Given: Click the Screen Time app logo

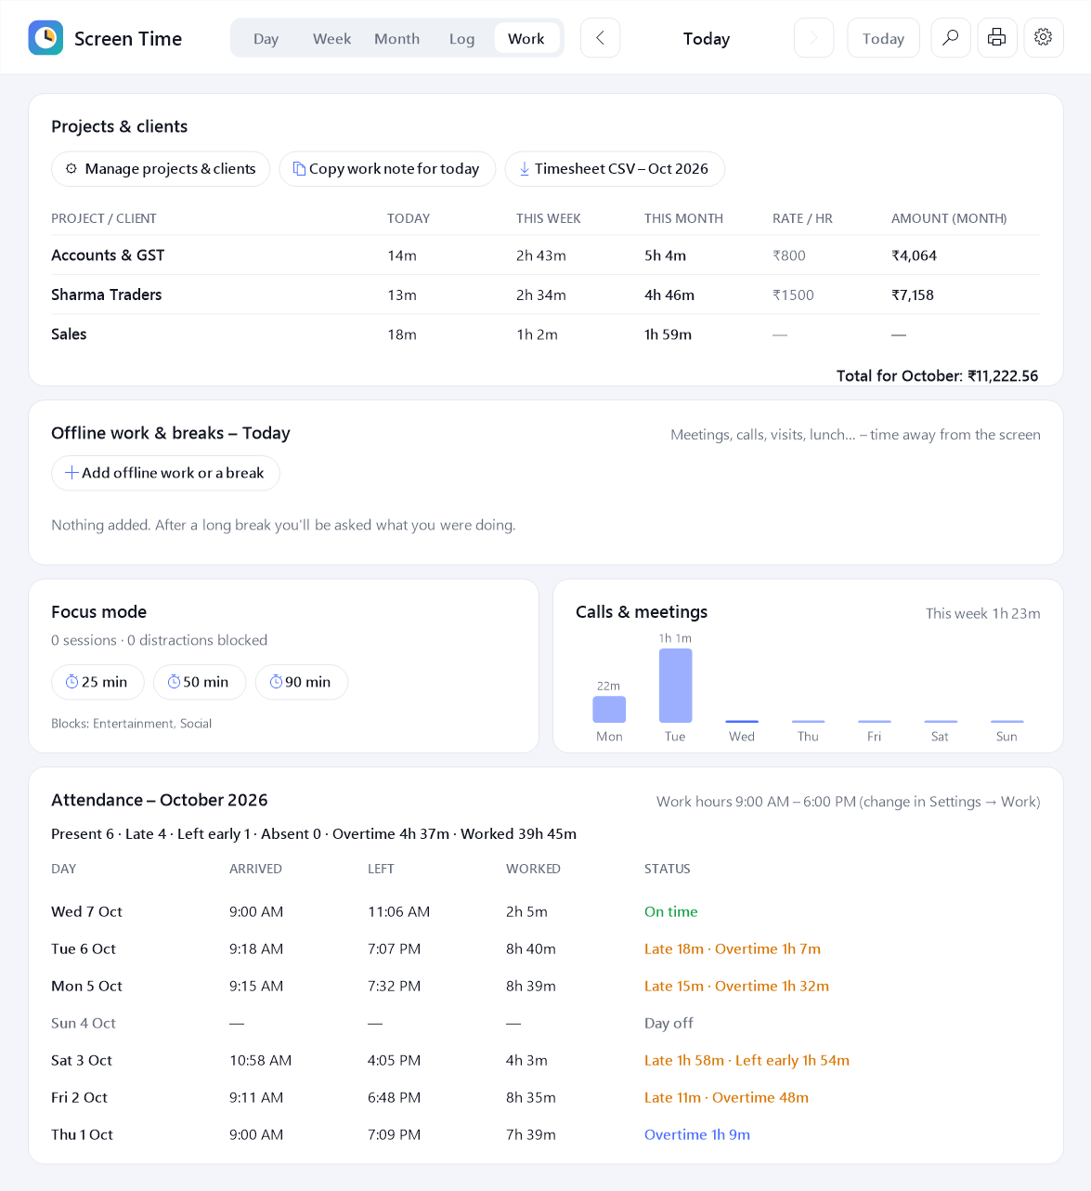Looking at the screenshot, I should pyautogui.click(x=45, y=38).
